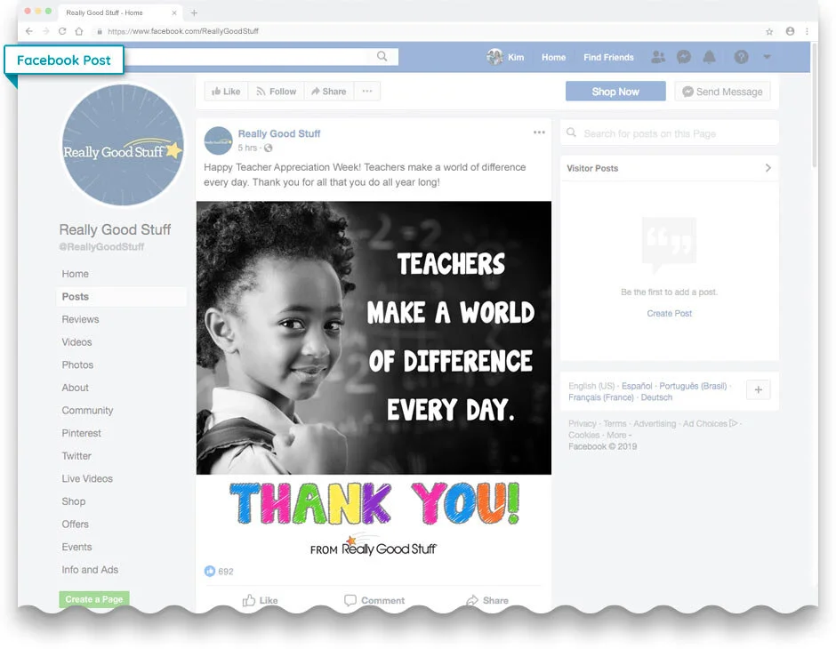Click the plus button to add languages
Image resolution: width=836 pixels, height=649 pixels.
[x=758, y=389]
